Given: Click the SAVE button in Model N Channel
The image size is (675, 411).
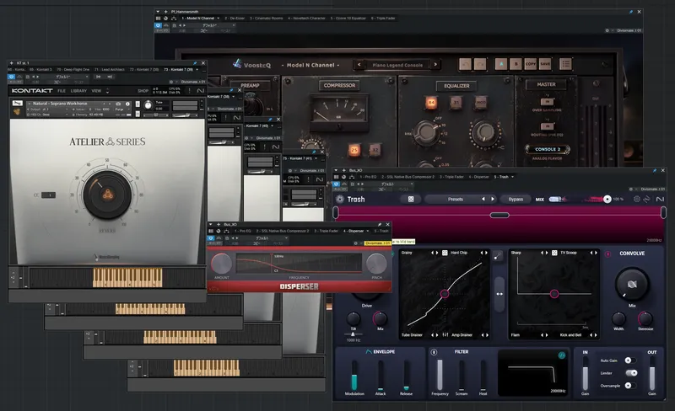Looking at the screenshot, I should click(545, 64).
